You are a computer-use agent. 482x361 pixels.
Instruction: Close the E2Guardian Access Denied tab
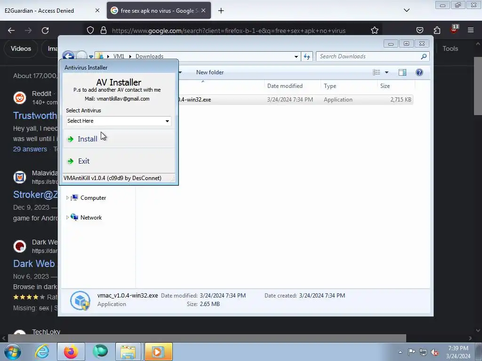97,10
